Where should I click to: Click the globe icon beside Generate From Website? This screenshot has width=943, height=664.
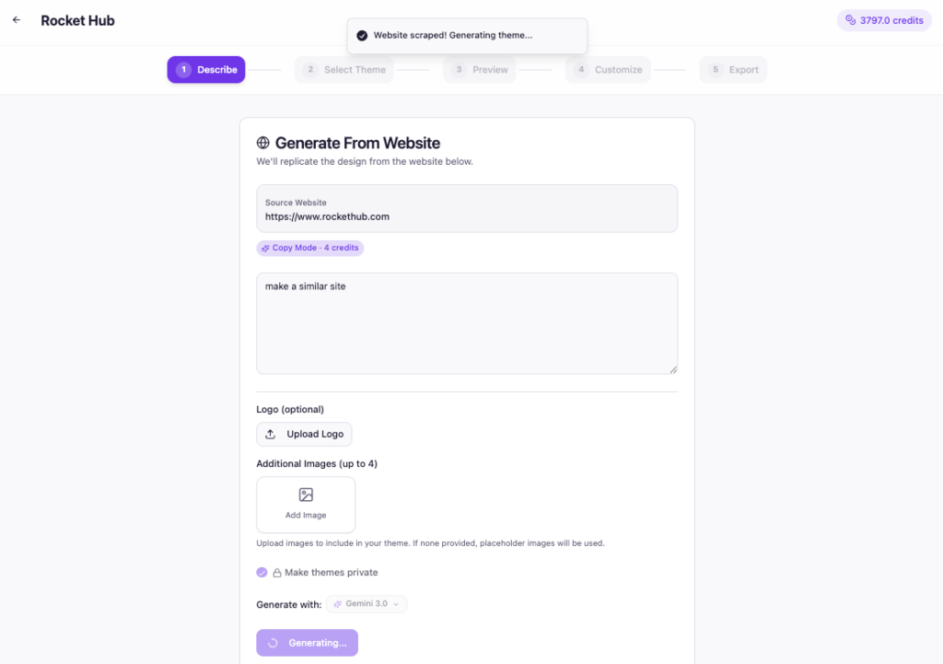pyautogui.click(x=263, y=143)
